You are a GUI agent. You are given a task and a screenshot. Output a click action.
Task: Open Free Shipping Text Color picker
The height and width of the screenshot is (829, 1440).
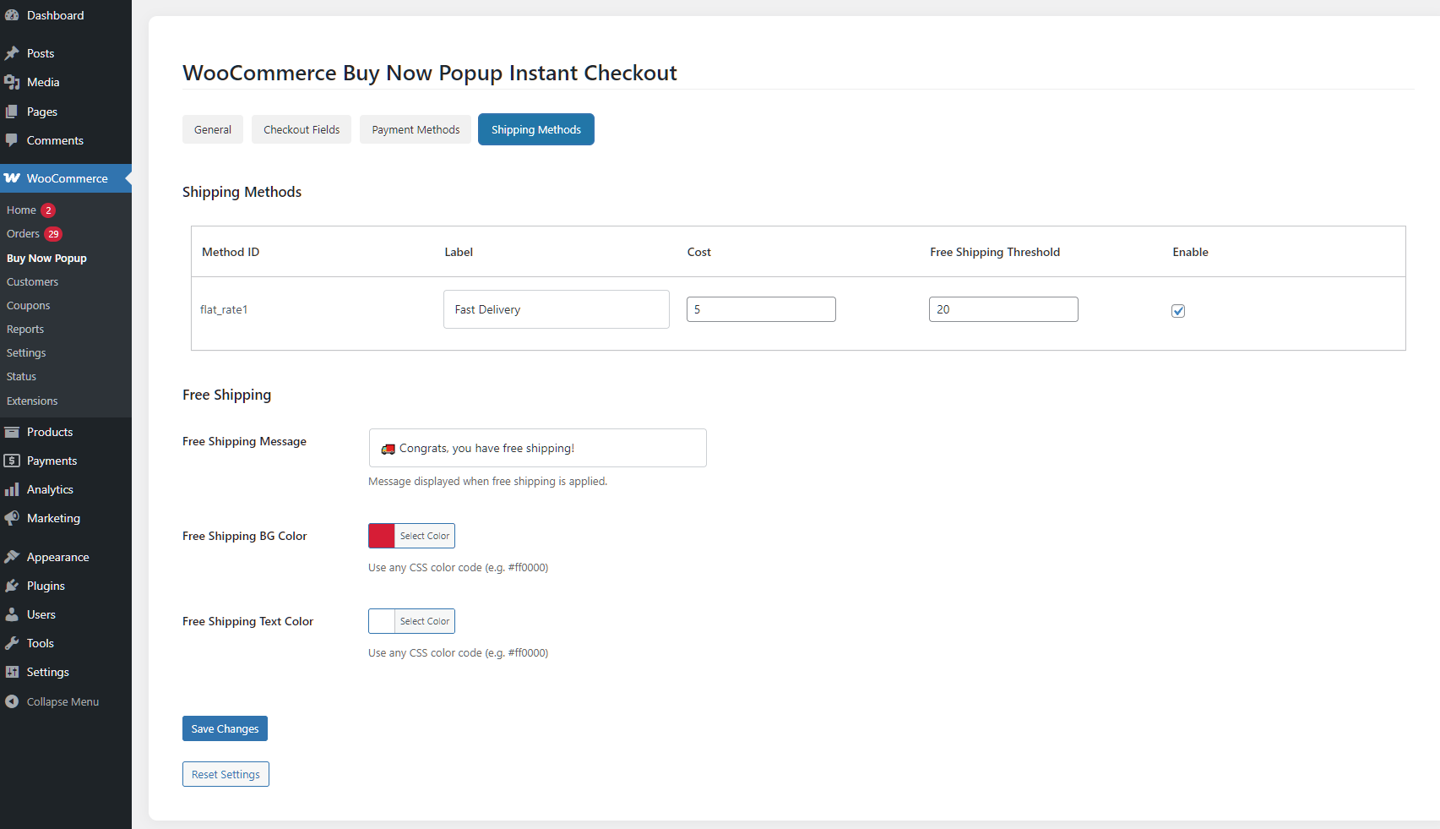click(x=424, y=621)
